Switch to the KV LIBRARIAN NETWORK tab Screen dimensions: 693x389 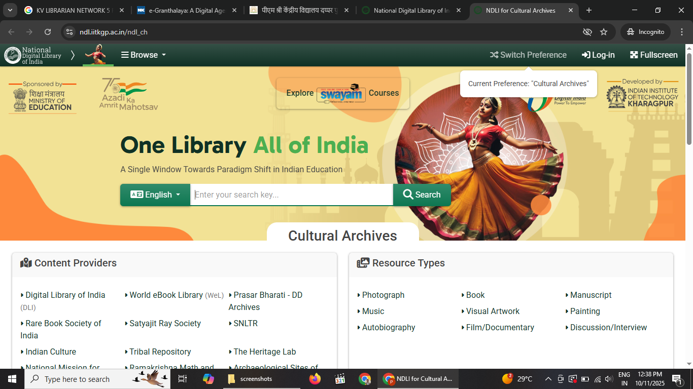coord(71,10)
